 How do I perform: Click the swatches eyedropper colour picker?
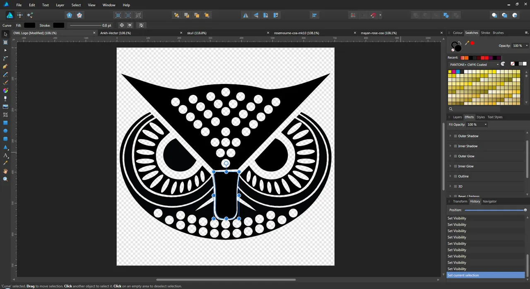tap(467, 43)
